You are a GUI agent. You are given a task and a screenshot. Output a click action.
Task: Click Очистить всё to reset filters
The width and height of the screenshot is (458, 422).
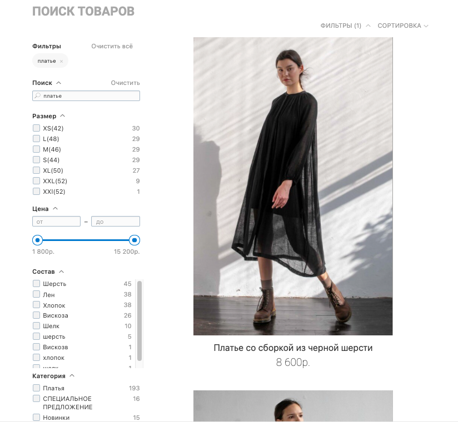click(x=112, y=46)
